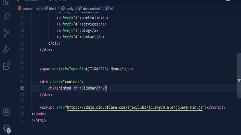Select body element in the breadcrumb
The height and width of the screenshot is (135, 241).
pos(69,9)
